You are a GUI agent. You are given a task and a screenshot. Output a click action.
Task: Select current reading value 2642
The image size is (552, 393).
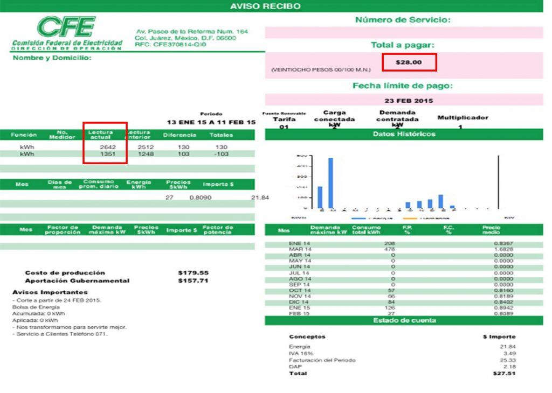(108, 148)
